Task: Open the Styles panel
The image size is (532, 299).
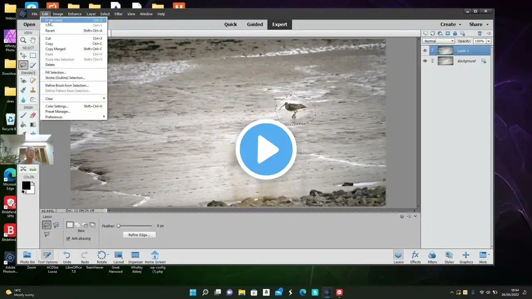Action: [x=449, y=257]
